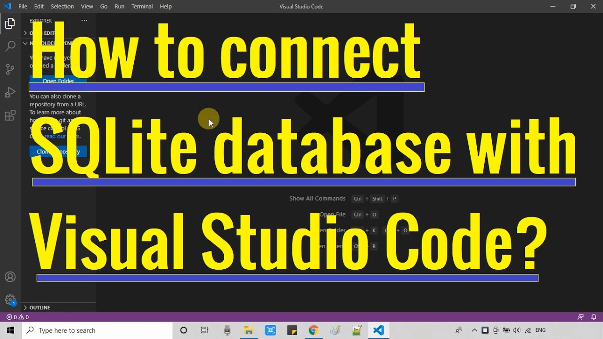603x339 pixels.
Task: Click the Clone Repository button
Action: 58,152
